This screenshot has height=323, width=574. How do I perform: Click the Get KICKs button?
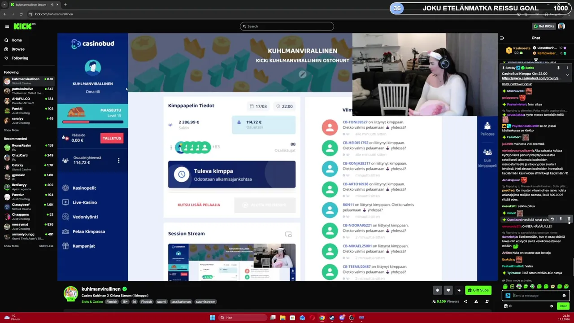(x=544, y=26)
